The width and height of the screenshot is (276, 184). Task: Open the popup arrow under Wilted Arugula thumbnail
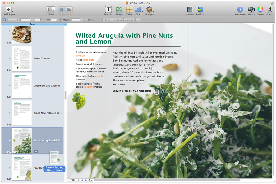(36, 151)
